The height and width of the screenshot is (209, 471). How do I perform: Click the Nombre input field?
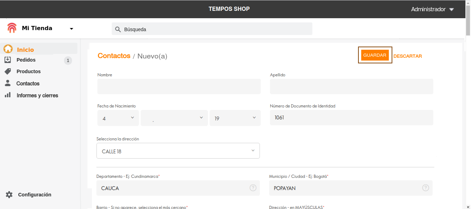pyautogui.click(x=179, y=86)
